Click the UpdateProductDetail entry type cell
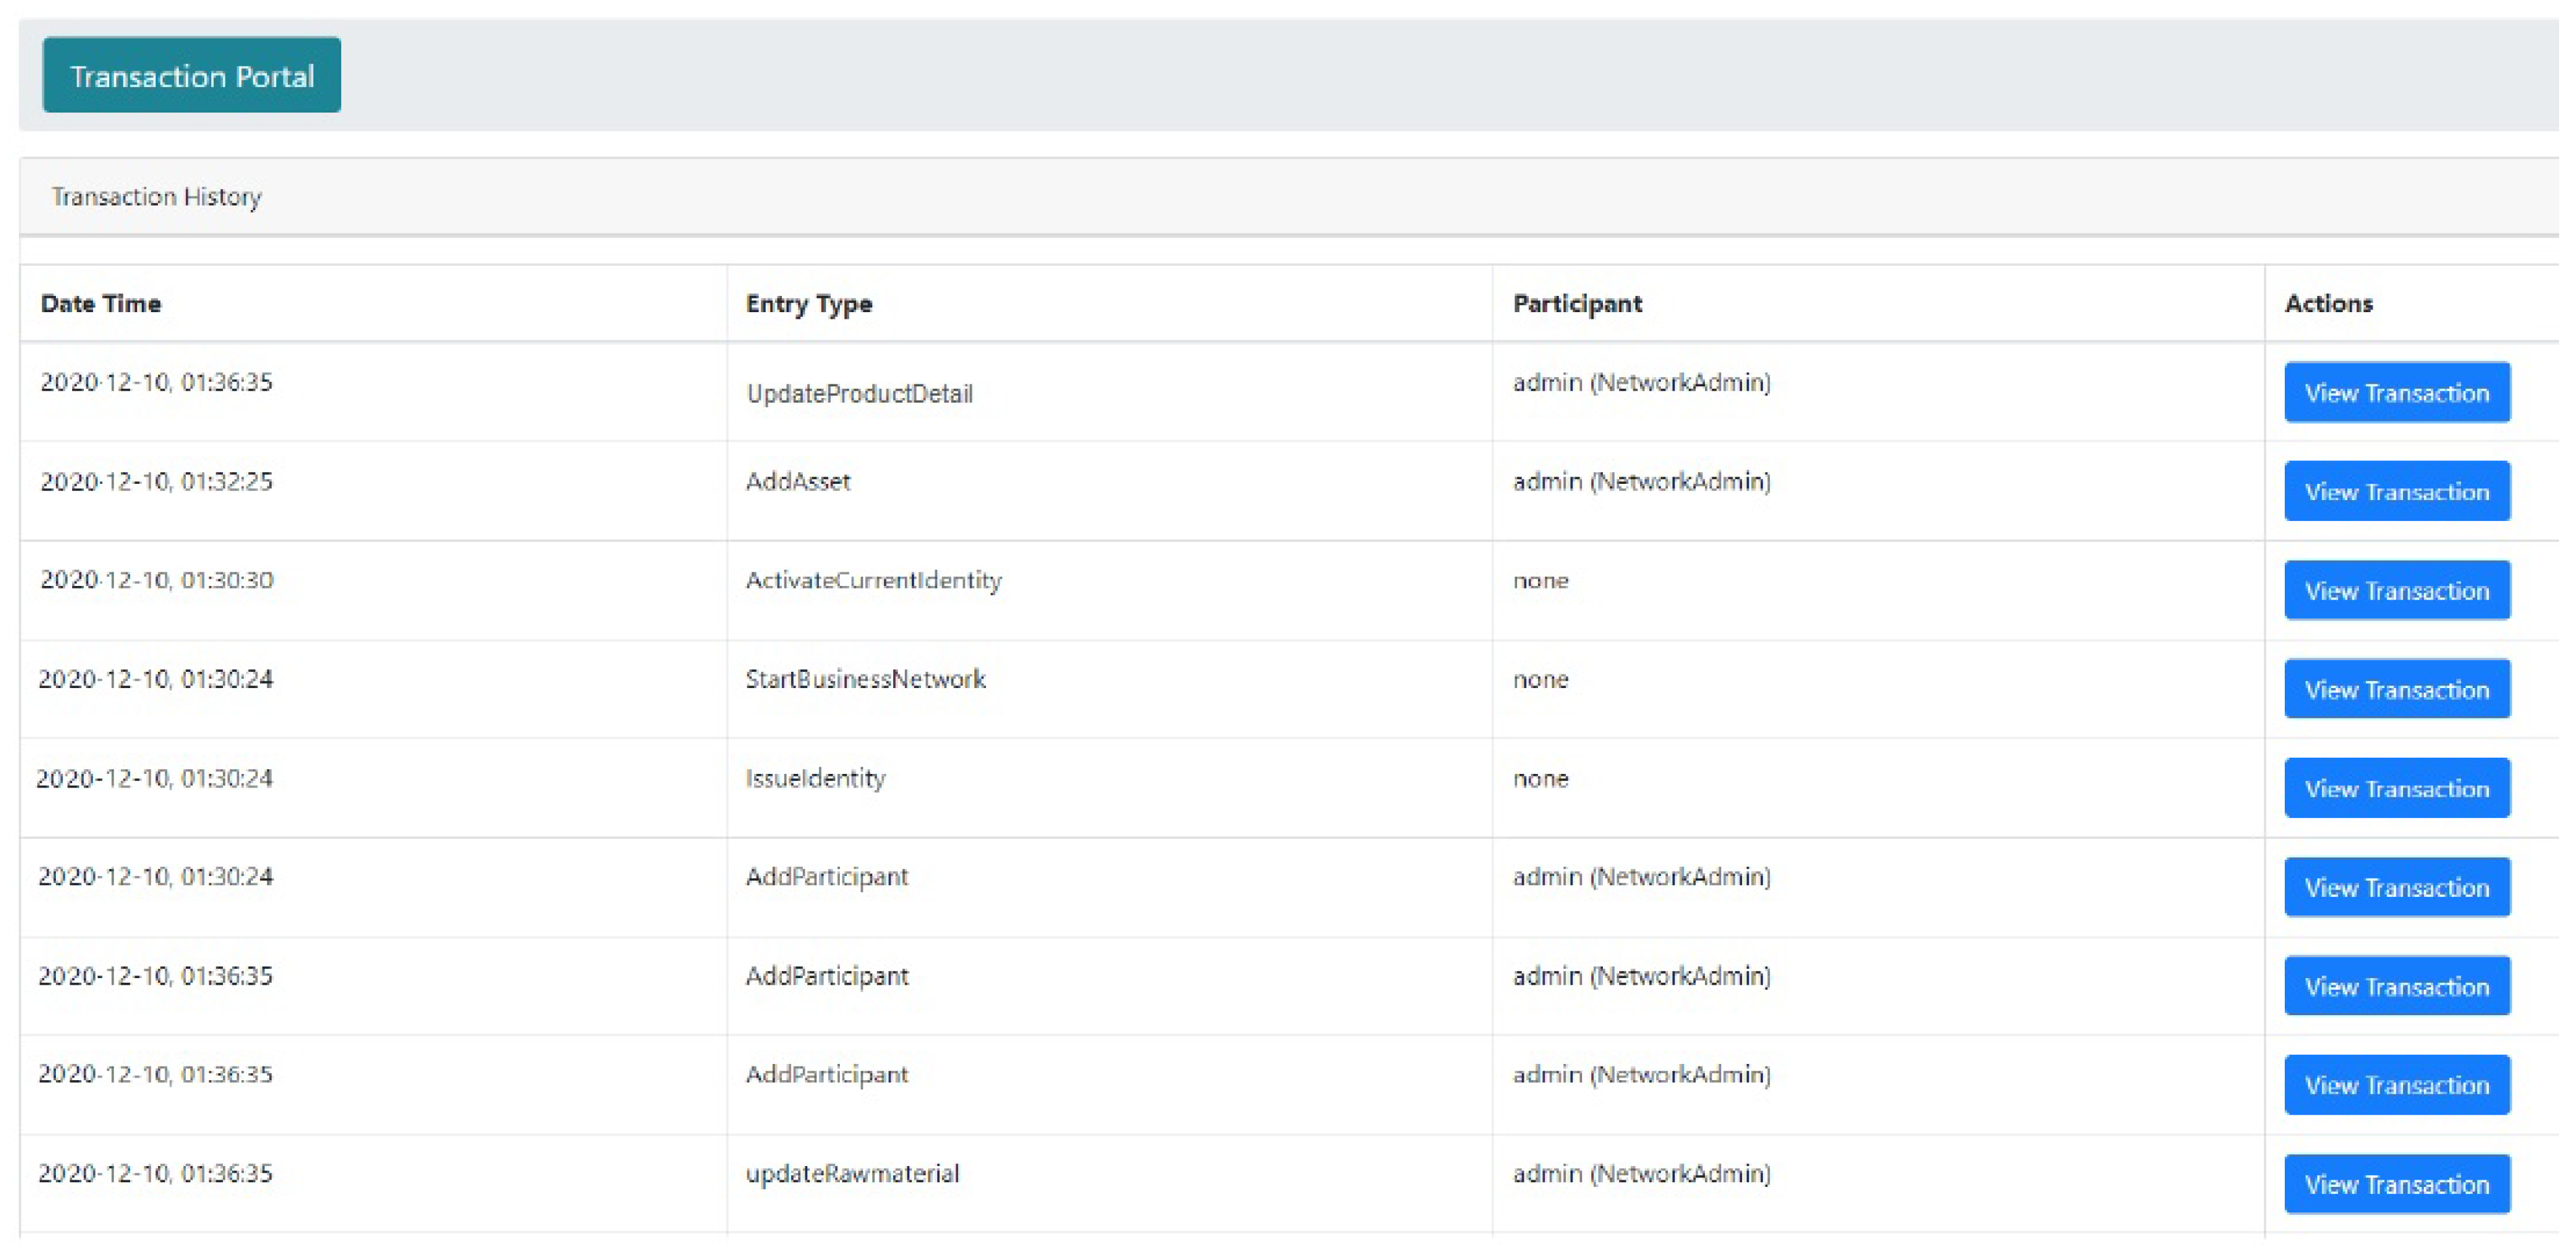Viewport: 2576px width, 1248px height. click(x=859, y=394)
